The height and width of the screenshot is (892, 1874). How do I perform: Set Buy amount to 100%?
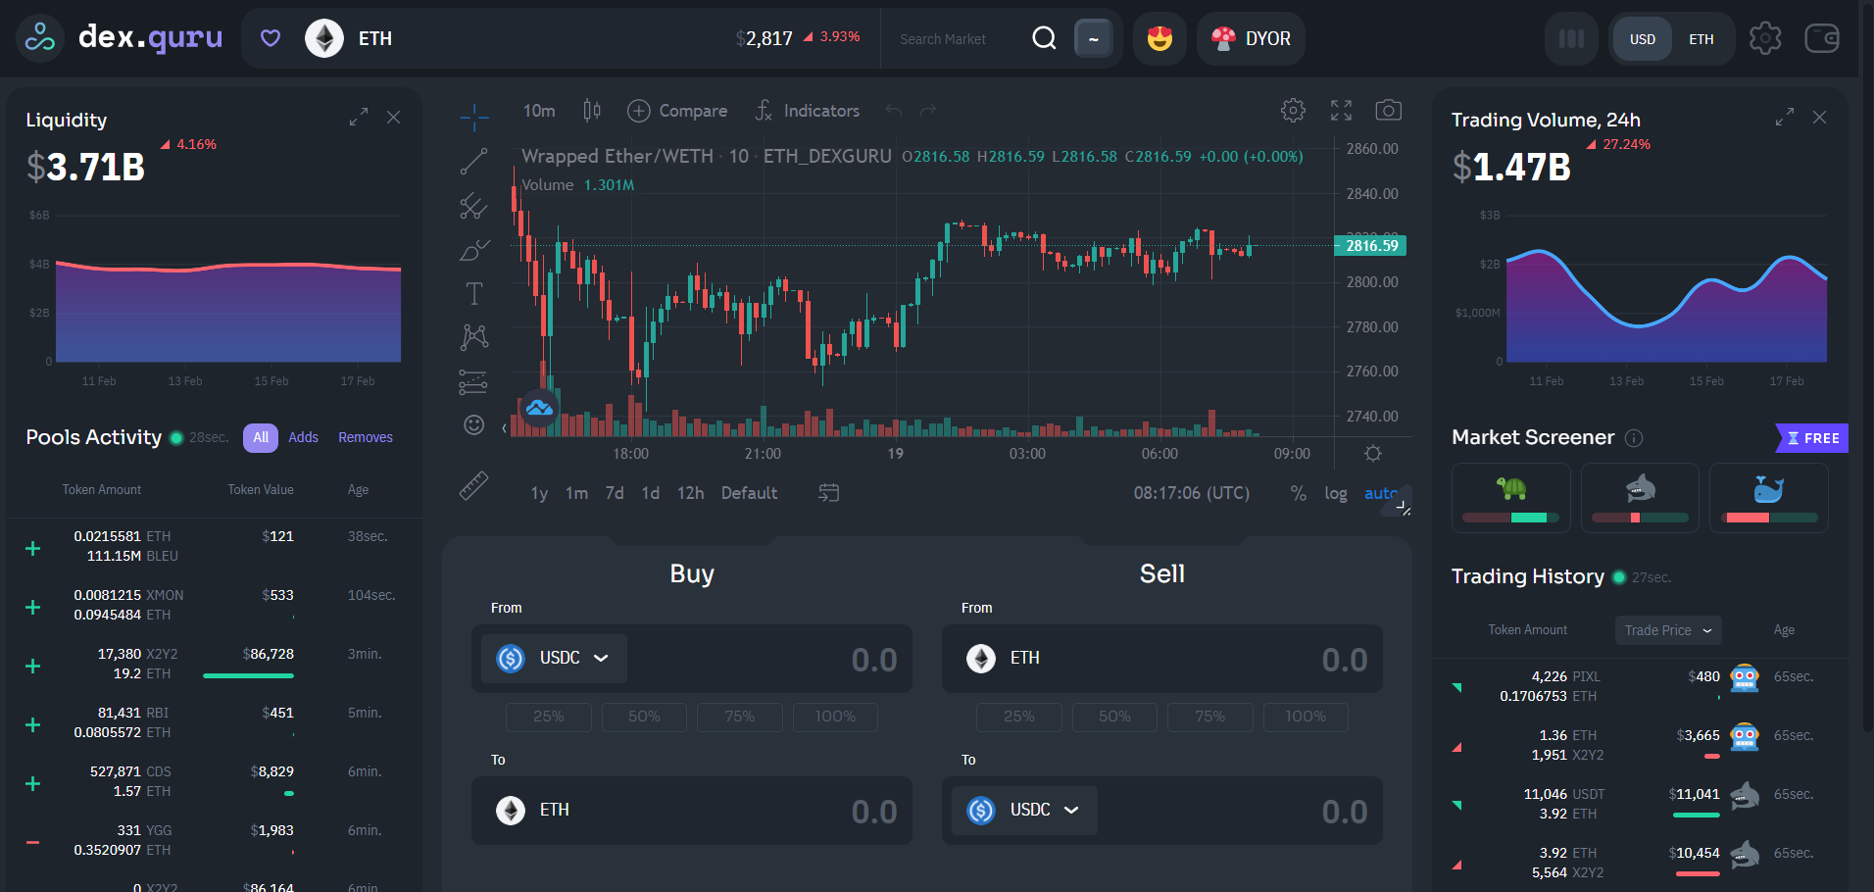pyautogui.click(x=835, y=717)
